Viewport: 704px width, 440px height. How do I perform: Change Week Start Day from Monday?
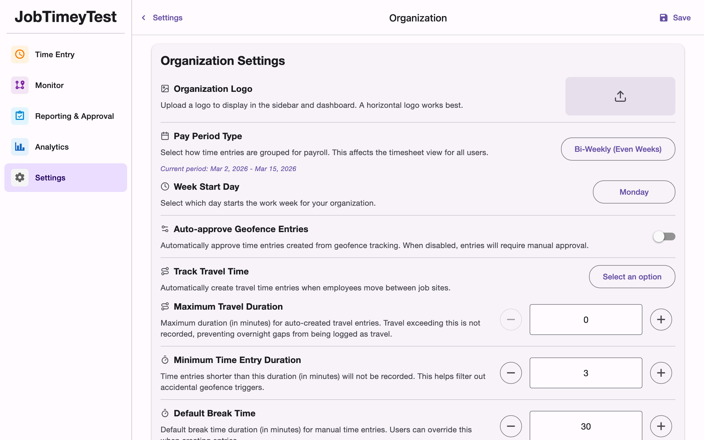click(x=634, y=192)
